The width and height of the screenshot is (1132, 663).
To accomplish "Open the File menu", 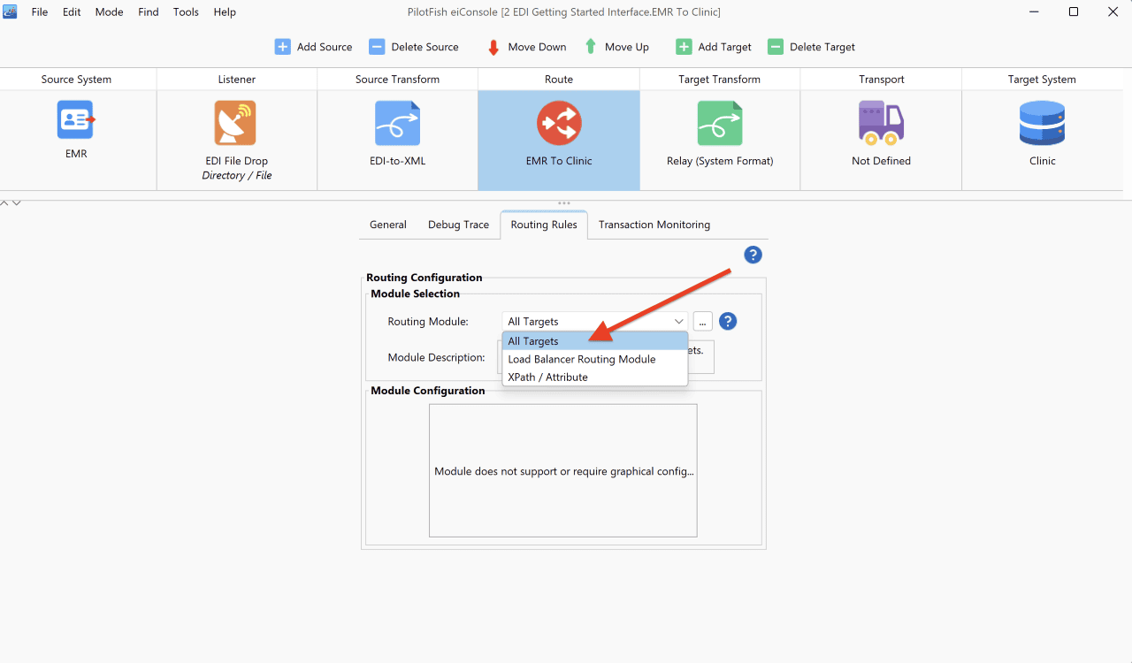I will 40,12.
